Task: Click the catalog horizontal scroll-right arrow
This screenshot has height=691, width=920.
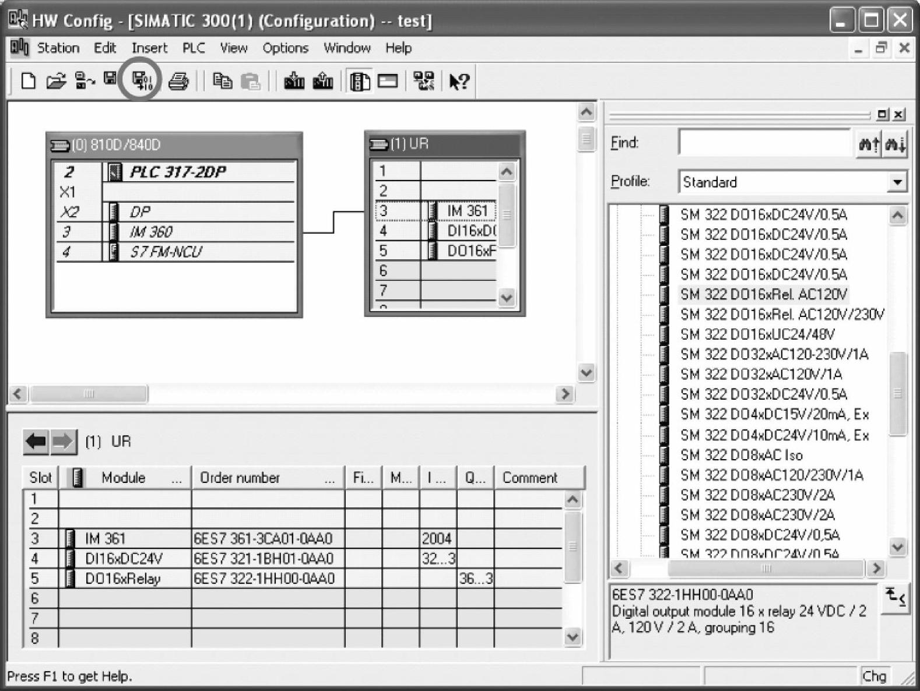Action: (875, 568)
